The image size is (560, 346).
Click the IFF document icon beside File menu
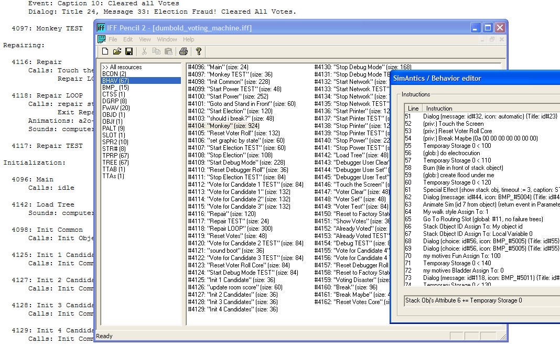coord(101,39)
